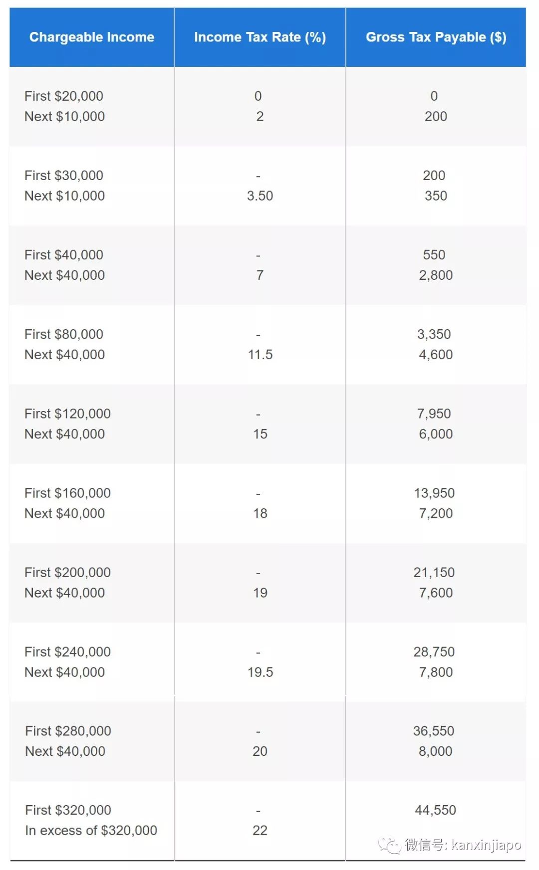Click the 36,550 gross tax amount
Screen dimensions: 539x870
click(433, 731)
